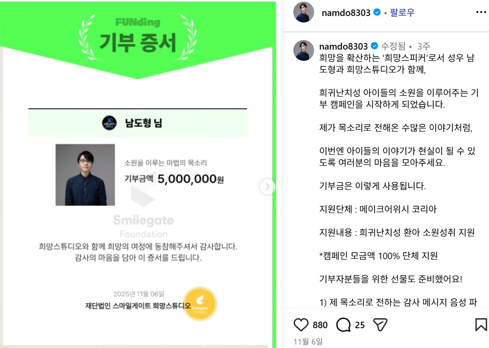Image resolution: width=489 pixels, height=348 pixels.
Task: Open comments via speech bubble icon
Action: pos(343,325)
